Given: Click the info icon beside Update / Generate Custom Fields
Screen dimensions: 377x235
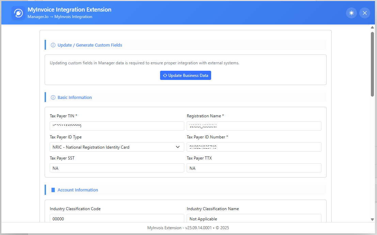Looking at the screenshot, I should pos(53,45).
